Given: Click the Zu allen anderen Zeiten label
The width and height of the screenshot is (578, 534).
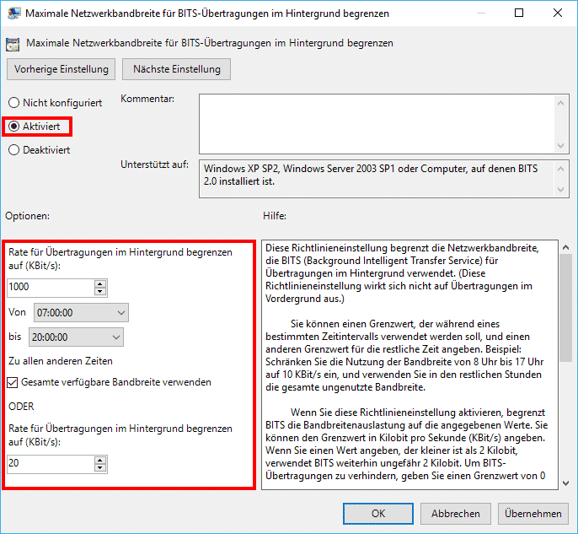Looking at the screenshot, I should [61, 361].
